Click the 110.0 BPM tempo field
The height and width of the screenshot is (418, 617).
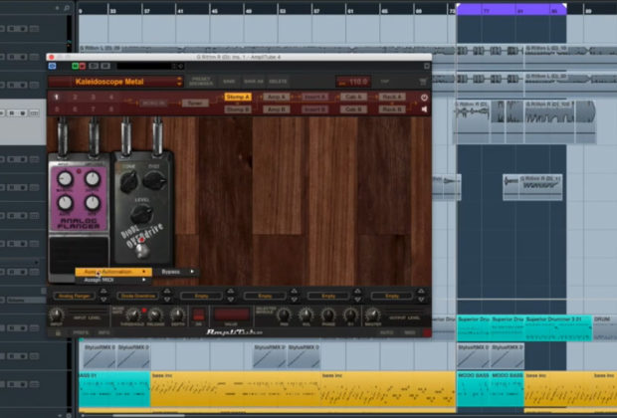353,82
